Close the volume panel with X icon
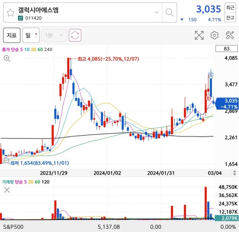This screenshot has width=239, height=232. [7, 190]
